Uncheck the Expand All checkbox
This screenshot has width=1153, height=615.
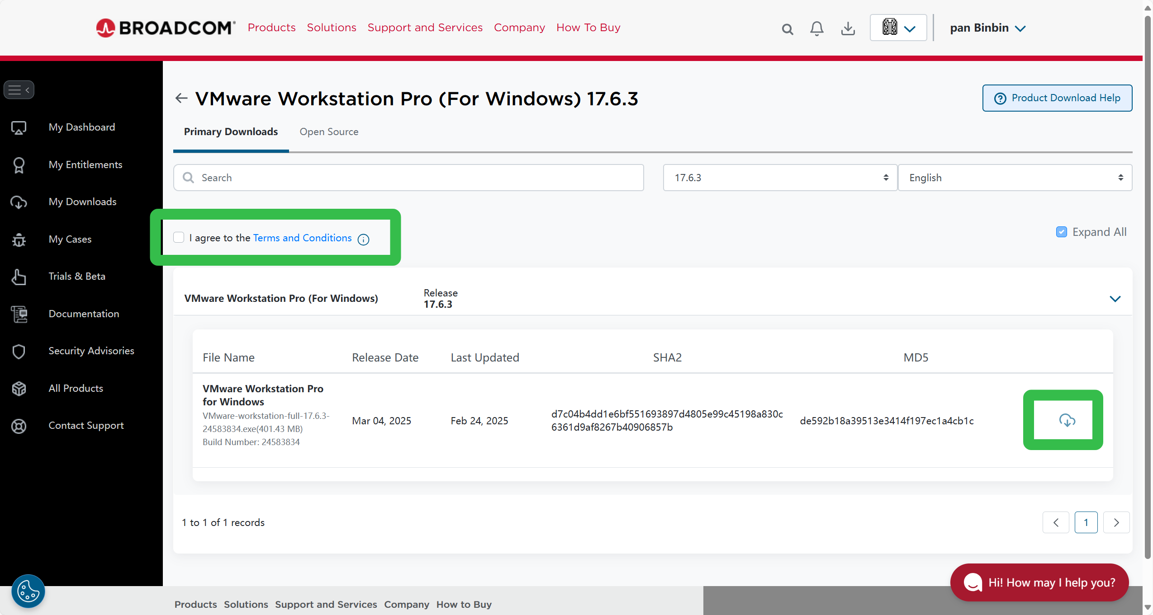click(1061, 232)
